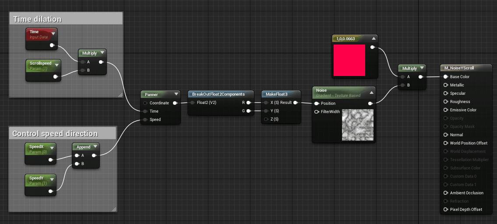Image resolution: width=497 pixels, height=224 pixels.
Task: Click the Base Color material input pin
Action: click(x=446, y=77)
